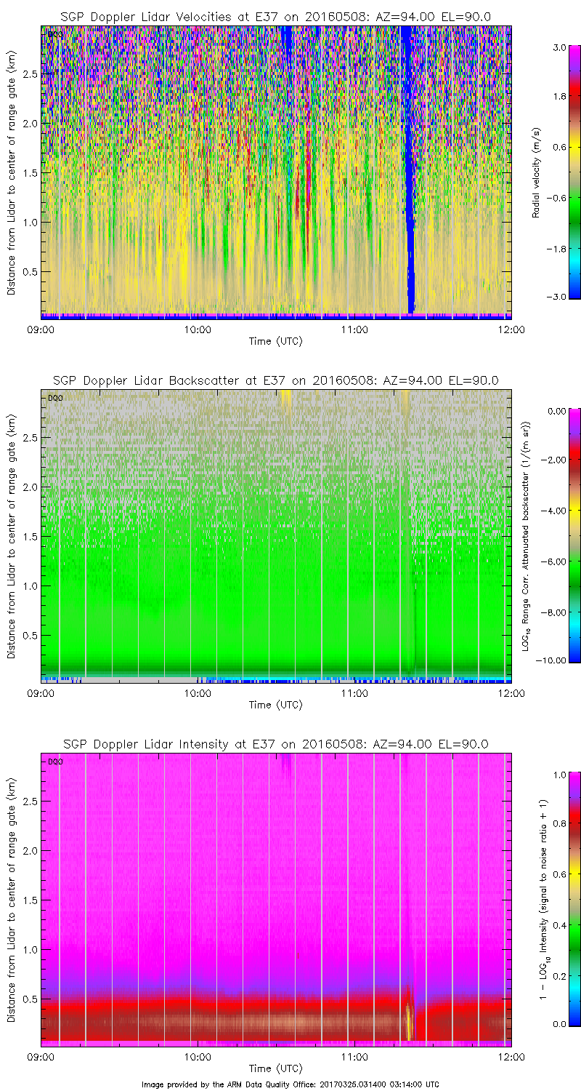Viewport: 581px width, 1091px height.
Task: Click the ARM Data Quality Office footer text
Action: [x=290, y=1084]
